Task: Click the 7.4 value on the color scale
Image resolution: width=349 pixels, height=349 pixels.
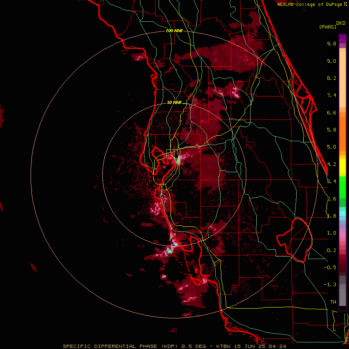Action: (332, 95)
